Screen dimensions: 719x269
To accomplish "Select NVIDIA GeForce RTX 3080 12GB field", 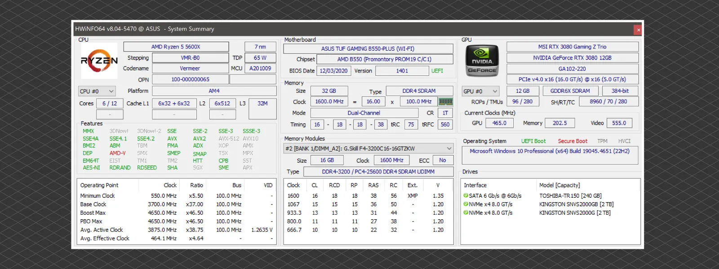I will (573, 58).
